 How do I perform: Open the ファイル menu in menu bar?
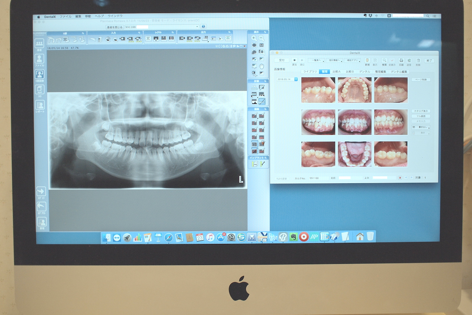(65, 16)
